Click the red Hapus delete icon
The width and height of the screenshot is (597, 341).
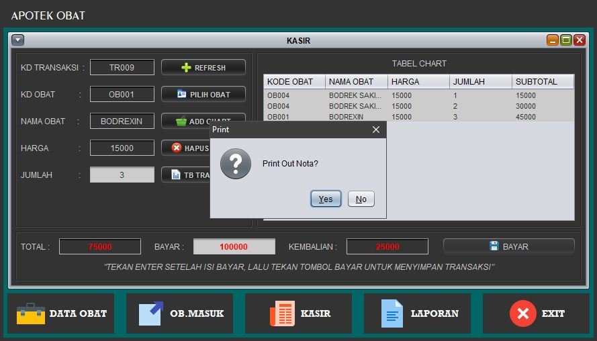click(177, 148)
